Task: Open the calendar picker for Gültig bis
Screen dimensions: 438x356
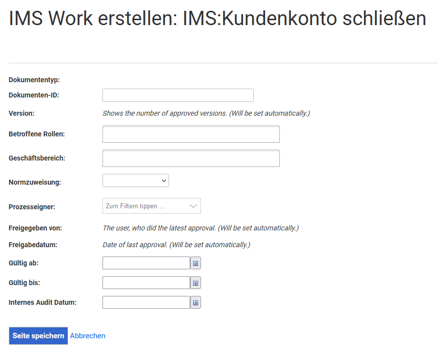Action: coord(196,283)
